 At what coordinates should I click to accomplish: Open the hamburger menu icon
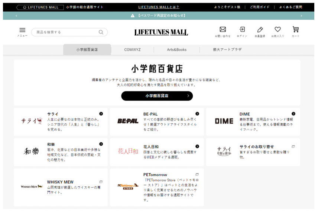click(x=22, y=30)
